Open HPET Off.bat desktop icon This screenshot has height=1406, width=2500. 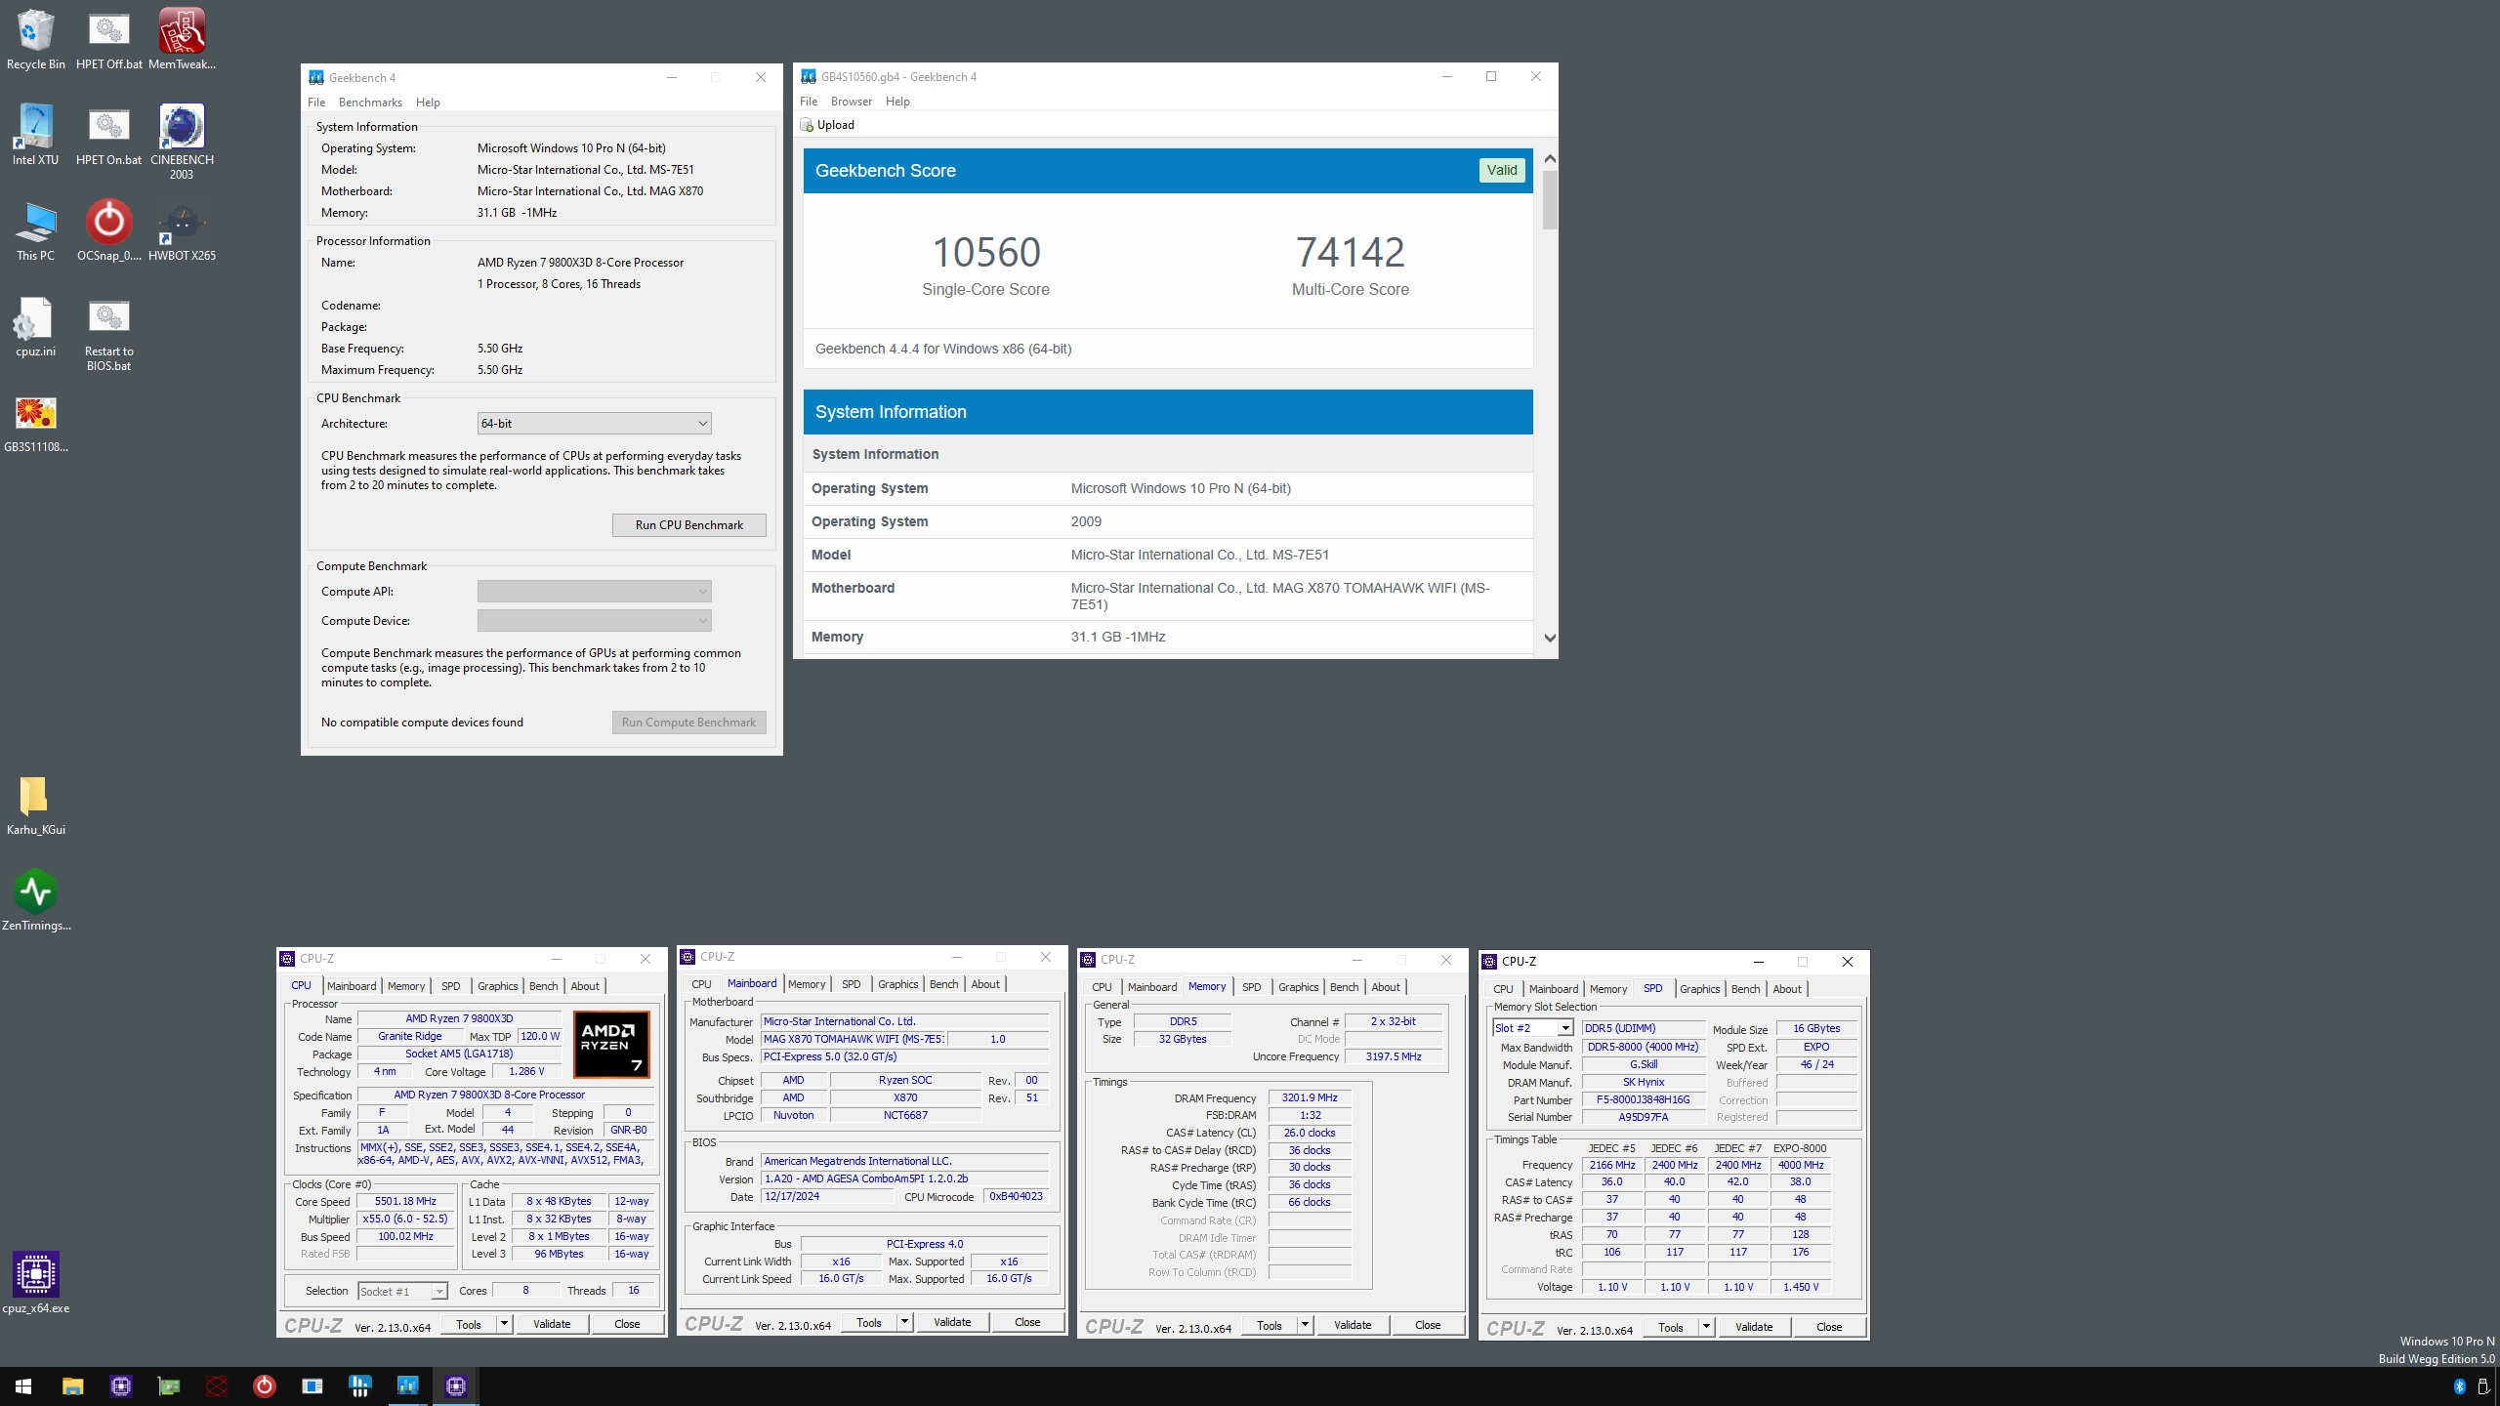click(108, 39)
